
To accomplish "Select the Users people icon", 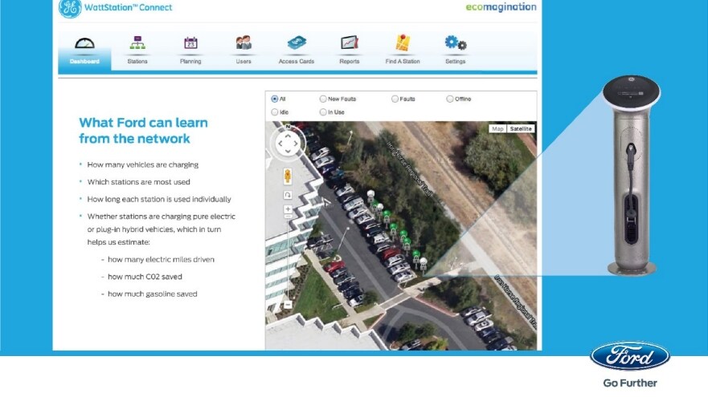I will [244, 43].
